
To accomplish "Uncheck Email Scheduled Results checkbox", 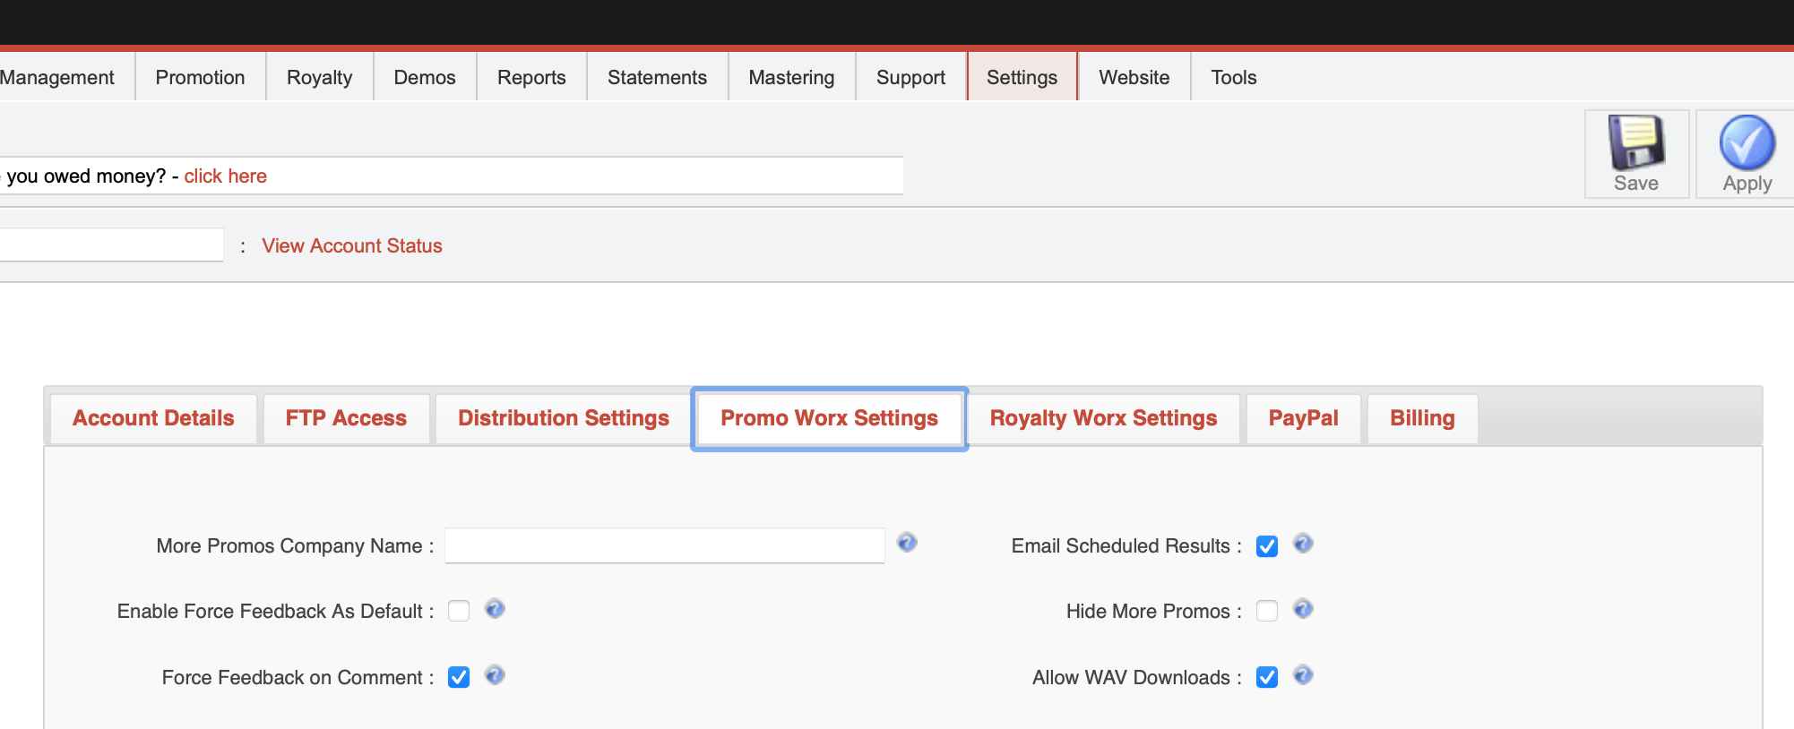I will (1266, 546).
